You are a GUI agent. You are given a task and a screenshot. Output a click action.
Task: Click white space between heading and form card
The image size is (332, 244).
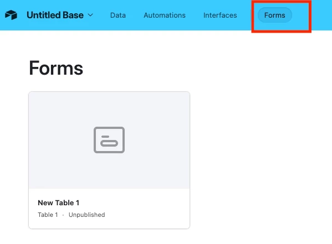click(109, 84)
